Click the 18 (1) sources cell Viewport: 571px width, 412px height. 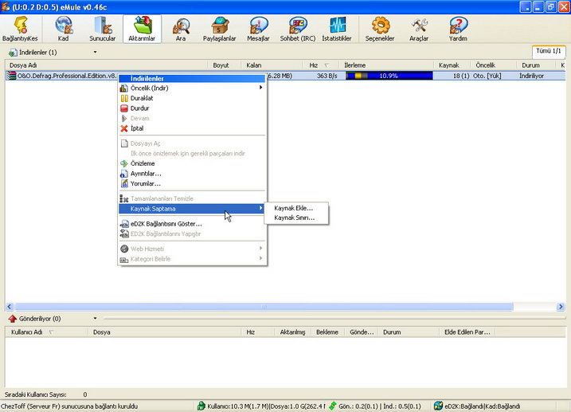461,76
